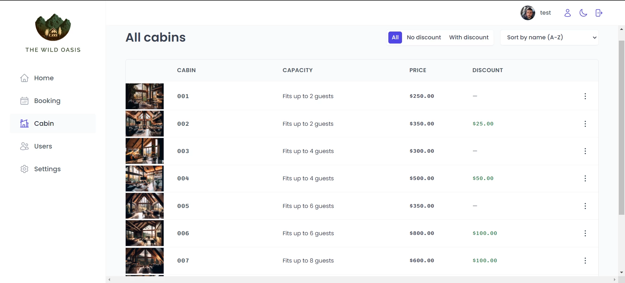The width and height of the screenshot is (625, 283).
Task: Click the logout icon in header
Action: click(x=599, y=13)
